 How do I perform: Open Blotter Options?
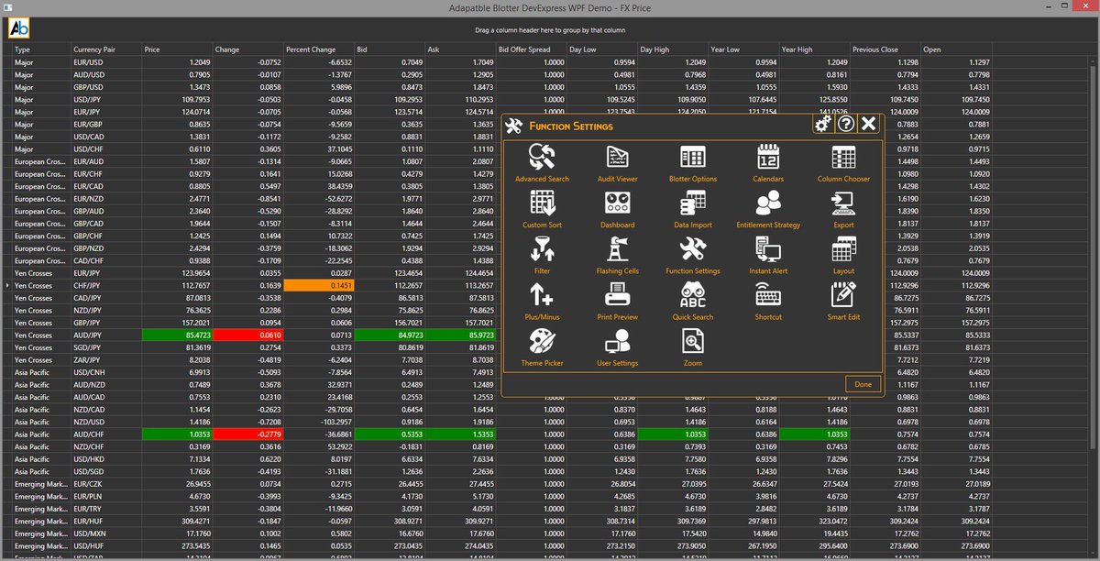(x=692, y=160)
